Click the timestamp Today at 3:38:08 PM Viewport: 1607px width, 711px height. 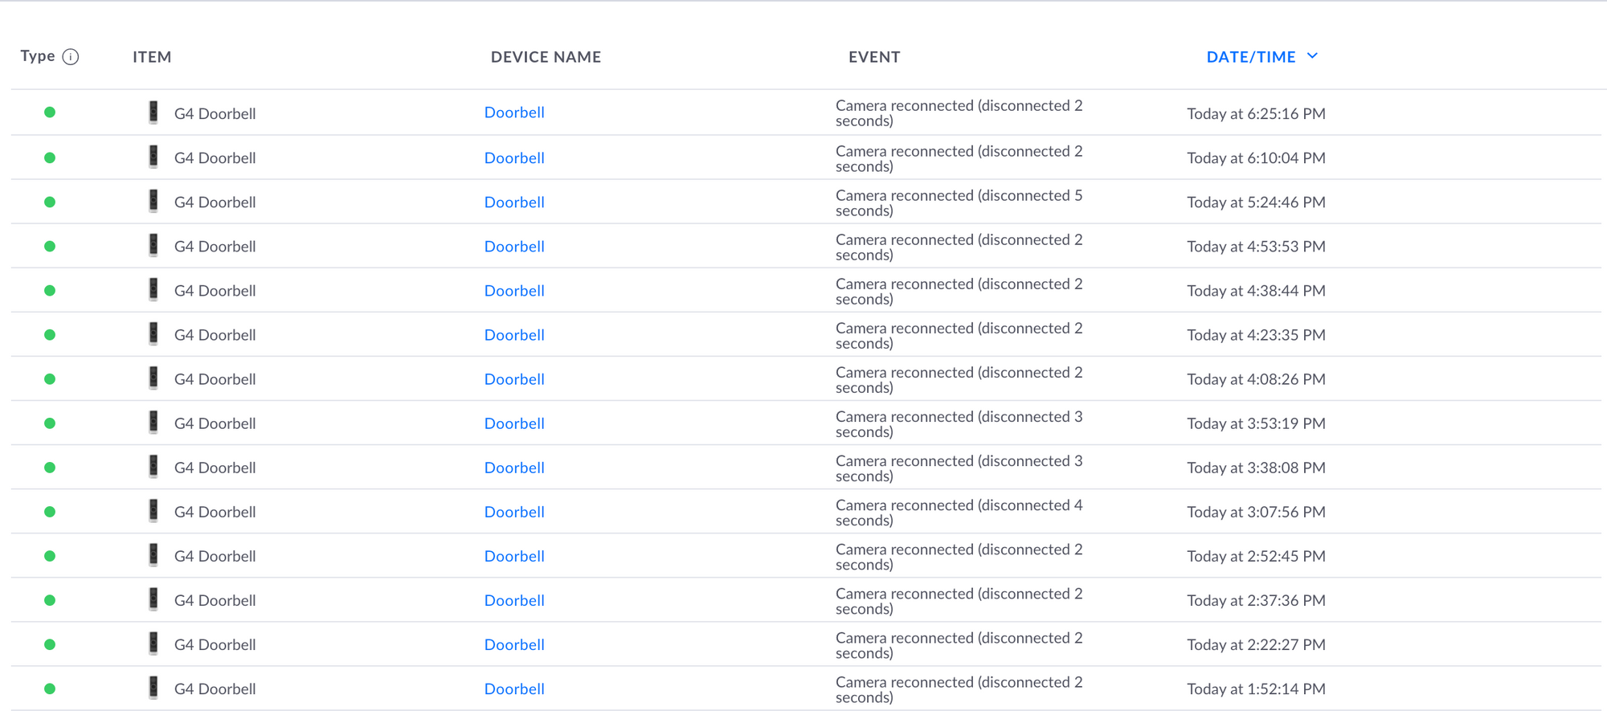coord(1256,468)
